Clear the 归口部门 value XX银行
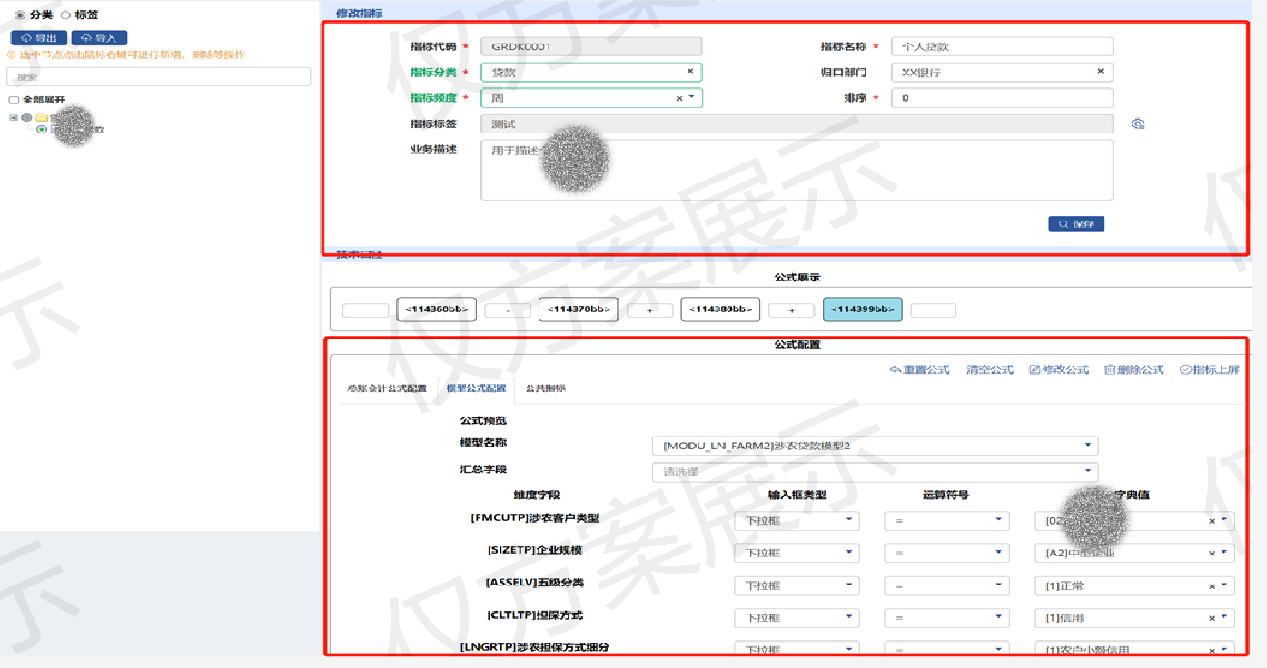This screenshot has height=668, width=1267. pyautogui.click(x=1100, y=71)
